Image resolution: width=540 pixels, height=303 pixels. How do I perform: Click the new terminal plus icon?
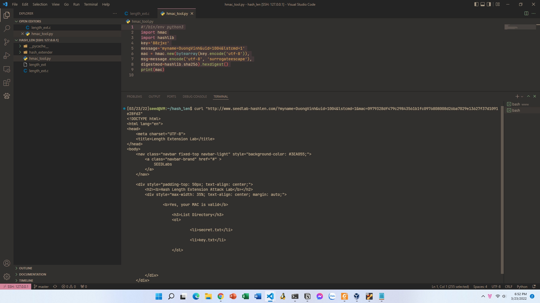[517, 96]
